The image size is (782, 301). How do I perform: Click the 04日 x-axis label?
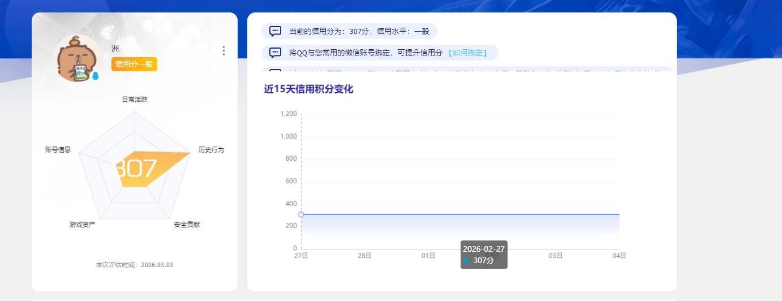click(x=619, y=256)
